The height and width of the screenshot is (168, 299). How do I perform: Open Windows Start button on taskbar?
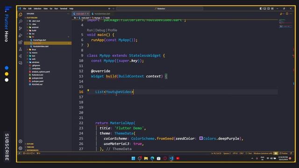pos(133,158)
